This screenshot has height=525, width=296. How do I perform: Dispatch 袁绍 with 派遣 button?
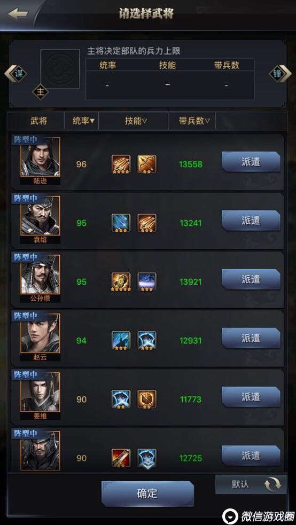click(x=251, y=221)
